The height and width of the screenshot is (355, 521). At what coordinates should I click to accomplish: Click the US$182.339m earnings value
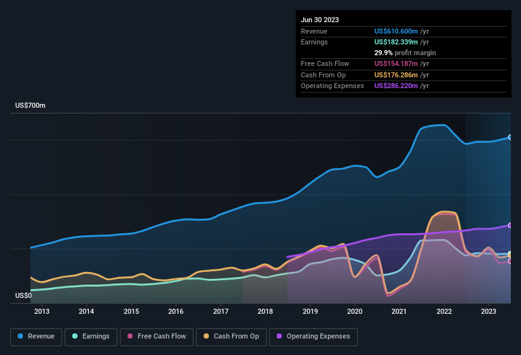396,42
